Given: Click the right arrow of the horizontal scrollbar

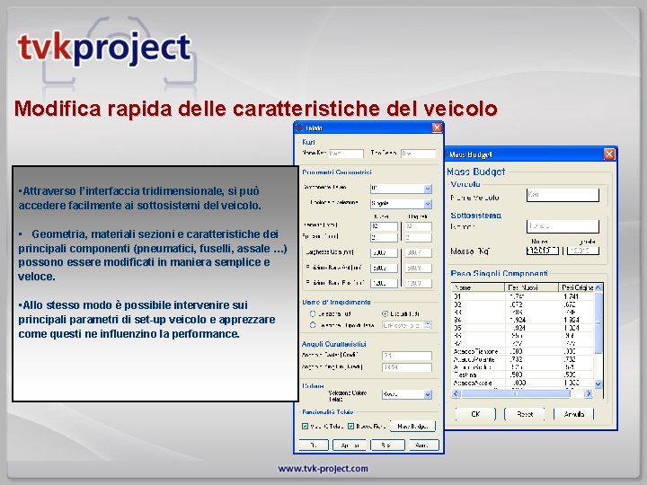Looking at the screenshot, I should coord(589,393).
